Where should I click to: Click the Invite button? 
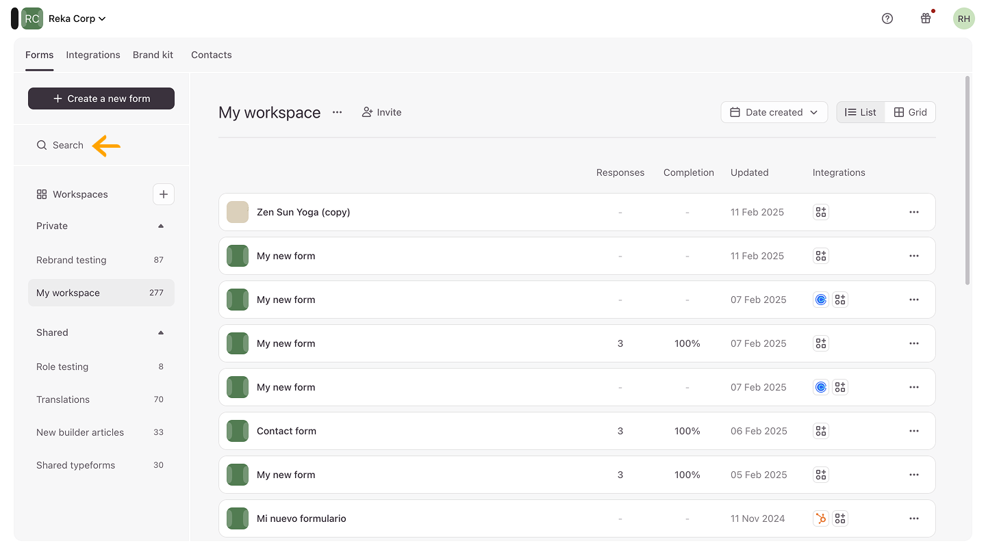381,112
